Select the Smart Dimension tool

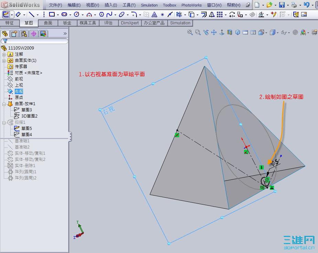[18, 14]
